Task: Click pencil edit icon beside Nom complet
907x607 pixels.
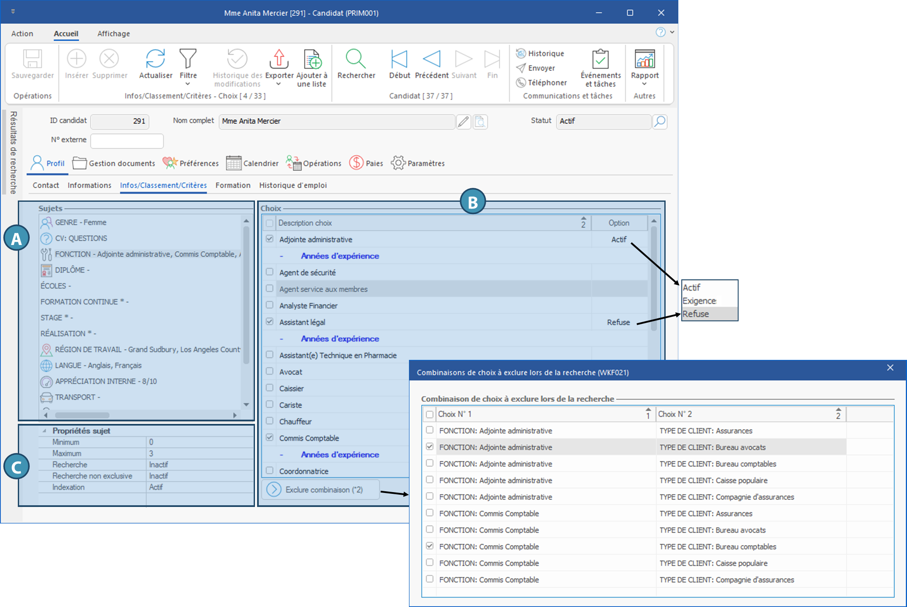Action: click(x=463, y=122)
